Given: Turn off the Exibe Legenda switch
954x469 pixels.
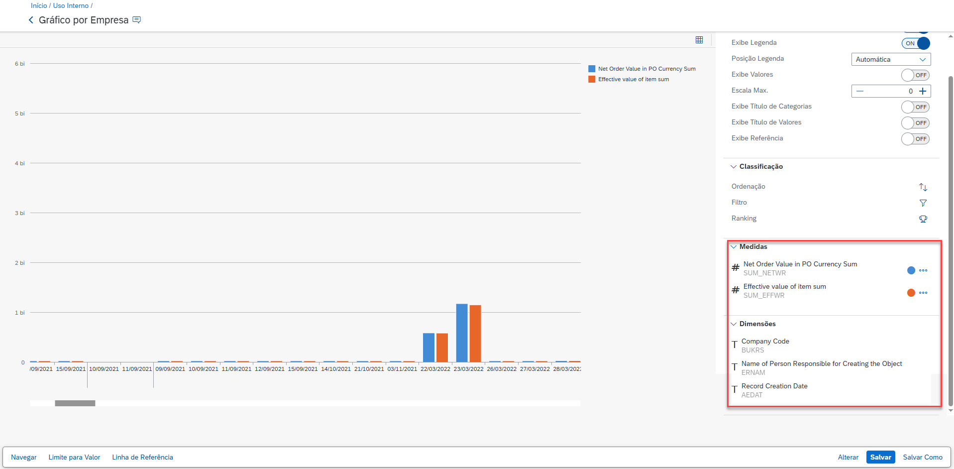Looking at the screenshot, I should click(x=915, y=43).
